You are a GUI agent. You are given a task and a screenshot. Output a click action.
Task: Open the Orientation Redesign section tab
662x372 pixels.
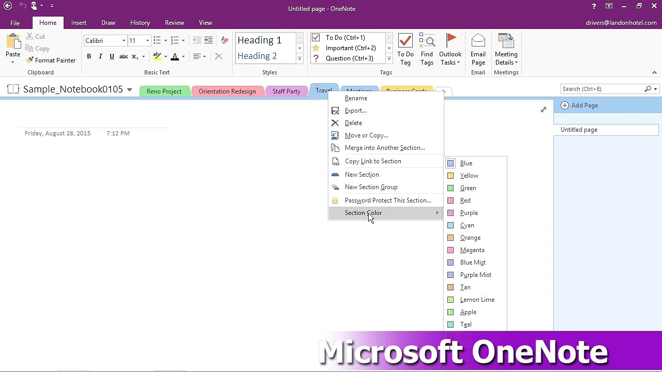pos(227,91)
